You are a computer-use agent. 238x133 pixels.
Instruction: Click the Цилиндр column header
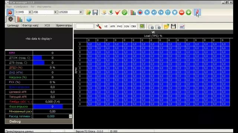13,25
